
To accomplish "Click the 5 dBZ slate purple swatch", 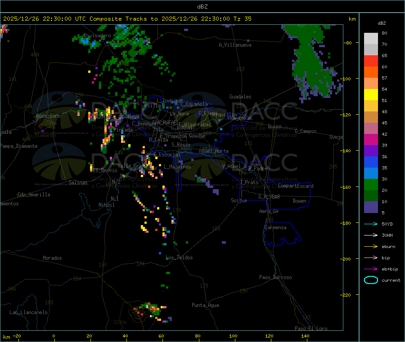I will (x=371, y=207).
